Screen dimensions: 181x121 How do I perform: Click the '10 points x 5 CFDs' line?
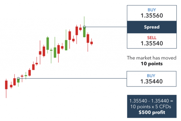pyautogui.click(x=151, y=107)
